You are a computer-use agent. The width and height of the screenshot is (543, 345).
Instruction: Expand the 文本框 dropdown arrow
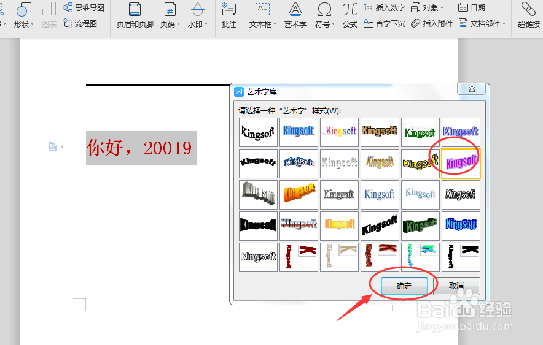275,24
